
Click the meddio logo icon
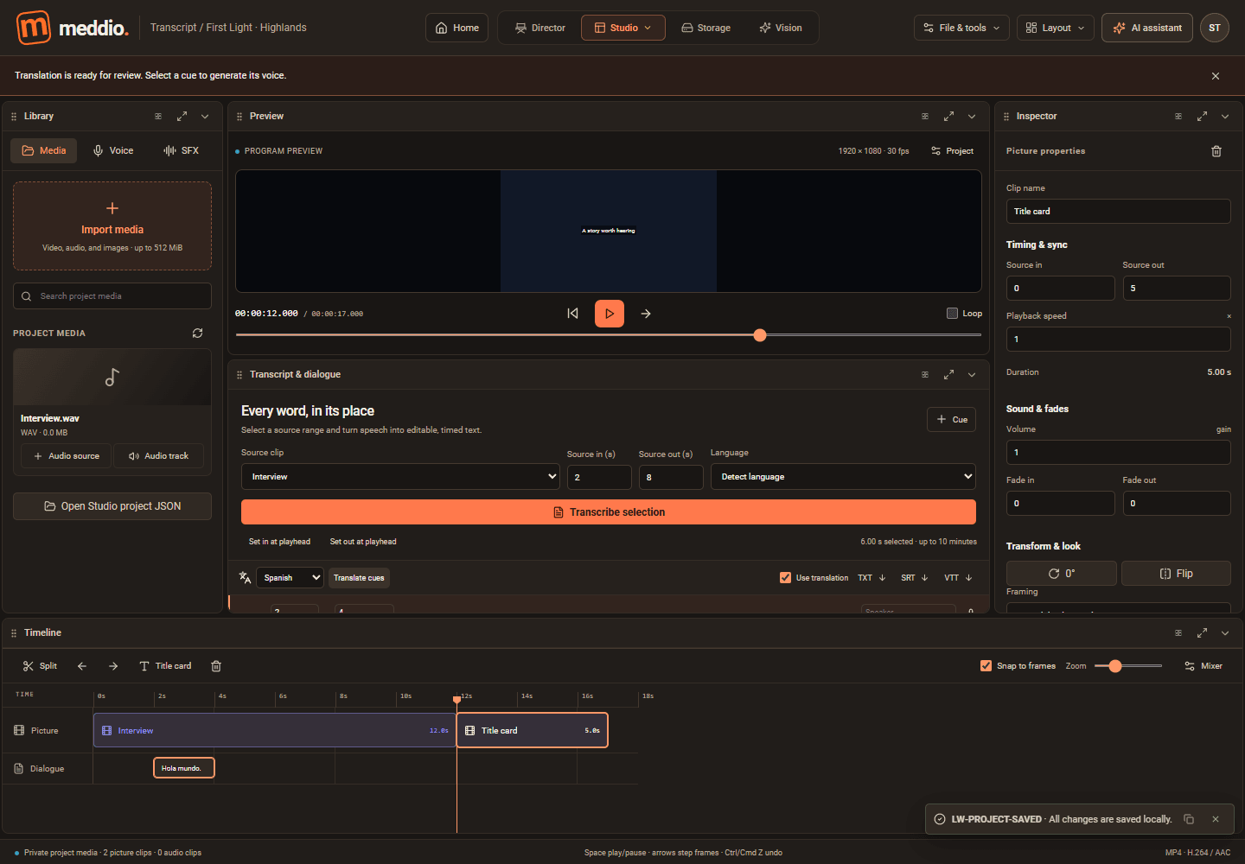34,28
